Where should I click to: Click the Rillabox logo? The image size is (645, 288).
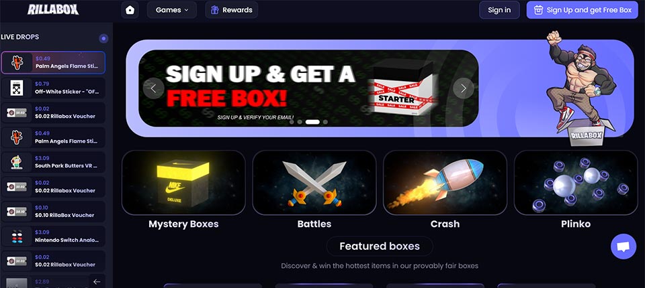click(53, 9)
